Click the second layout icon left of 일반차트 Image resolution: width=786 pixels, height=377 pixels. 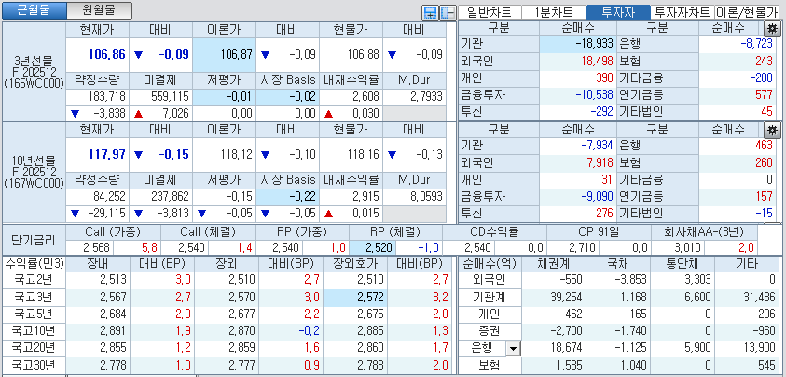[445, 12]
